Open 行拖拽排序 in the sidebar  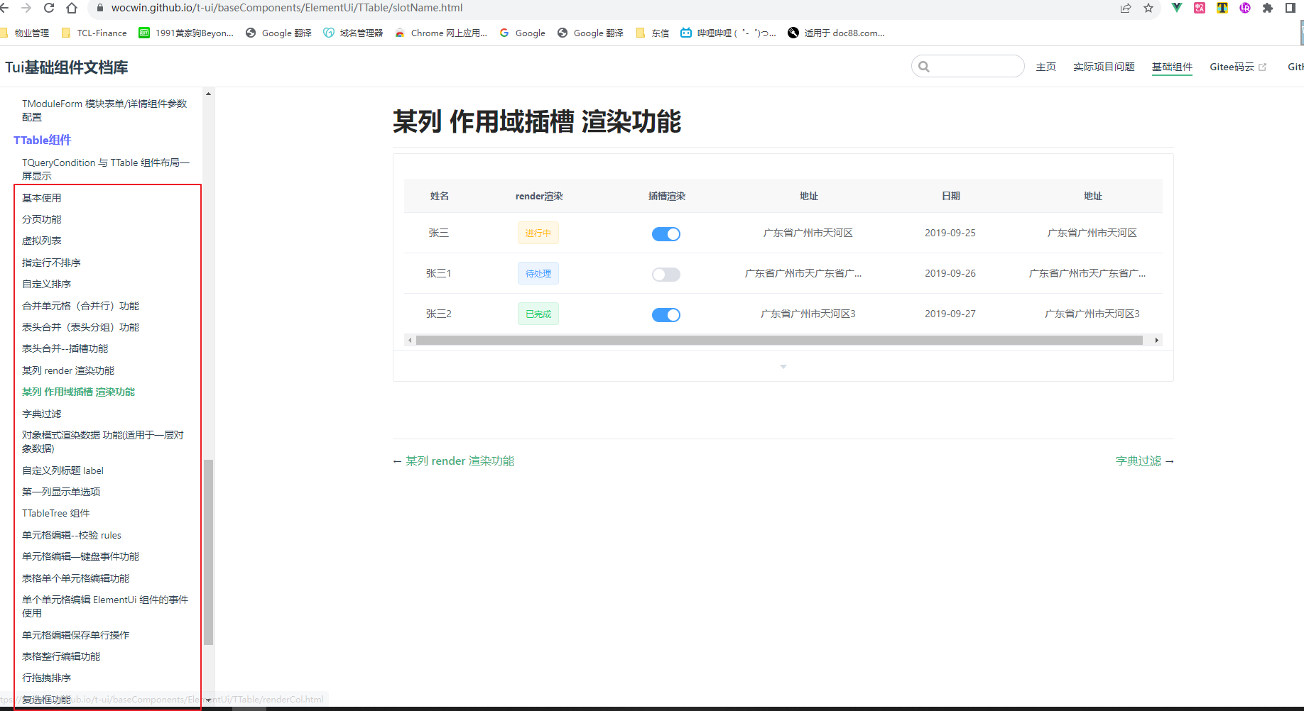point(47,678)
